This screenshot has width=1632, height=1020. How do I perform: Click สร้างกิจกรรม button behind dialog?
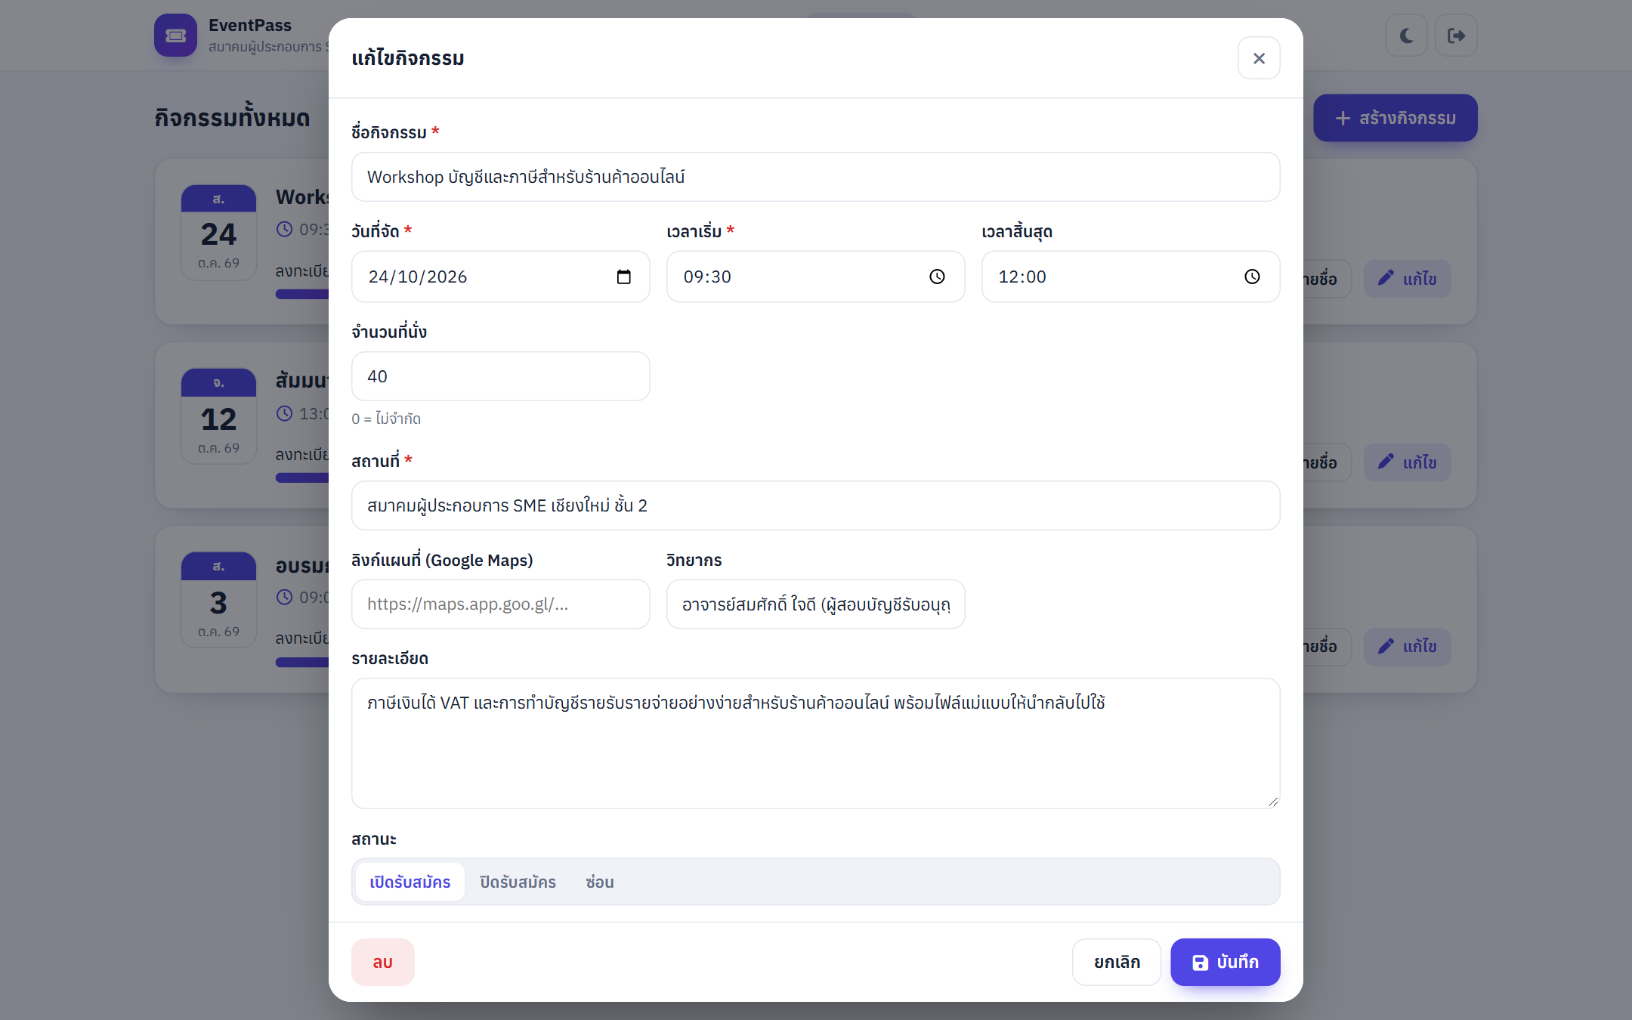click(x=1395, y=118)
